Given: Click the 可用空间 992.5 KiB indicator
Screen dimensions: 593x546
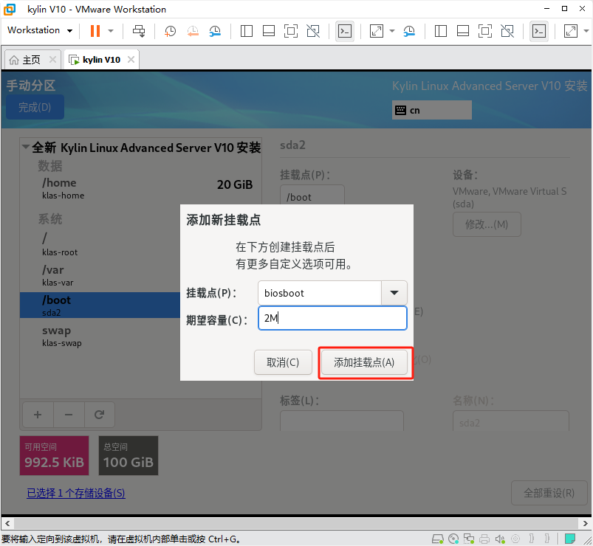Looking at the screenshot, I should click(x=54, y=455).
